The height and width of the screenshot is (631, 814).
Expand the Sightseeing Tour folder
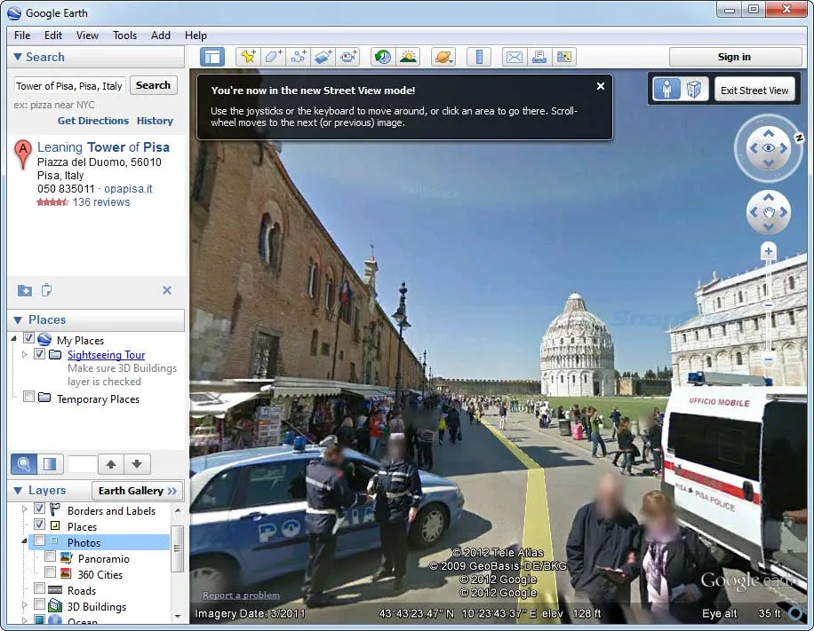[24, 355]
